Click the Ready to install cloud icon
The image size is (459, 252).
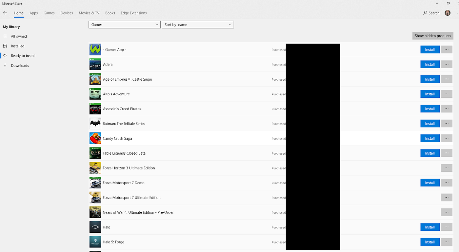5,56
